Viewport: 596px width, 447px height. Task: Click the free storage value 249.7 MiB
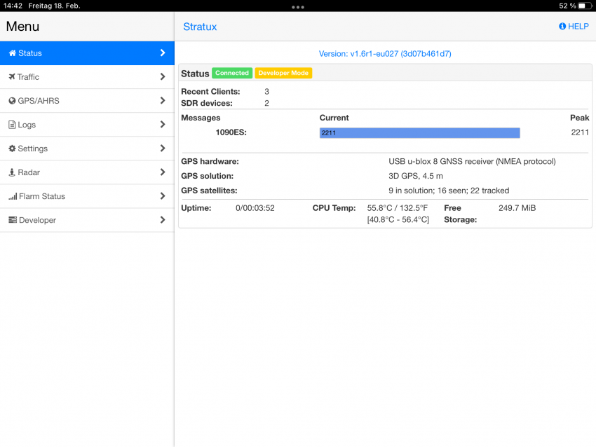coord(517,208)
